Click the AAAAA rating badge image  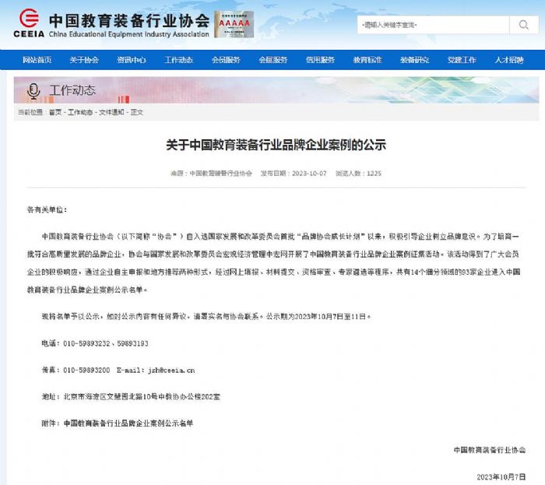pyautogui.click(x=234, y=24)
